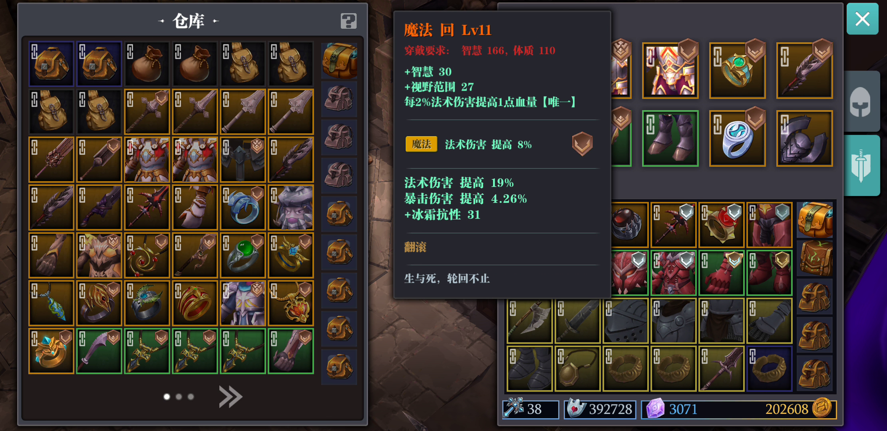
Task: Choose the blue swirl ring in warehouse
Action: (x=243, y=207)
